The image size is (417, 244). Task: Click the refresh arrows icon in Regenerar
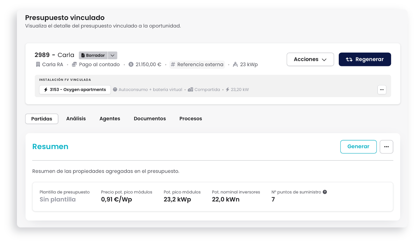point(349,60)
